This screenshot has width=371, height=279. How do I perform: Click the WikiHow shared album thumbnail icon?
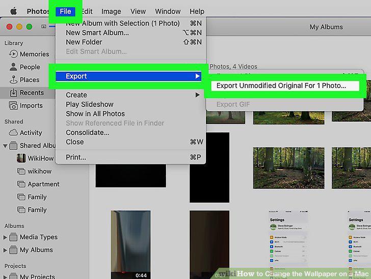click(x=21, y=158)
